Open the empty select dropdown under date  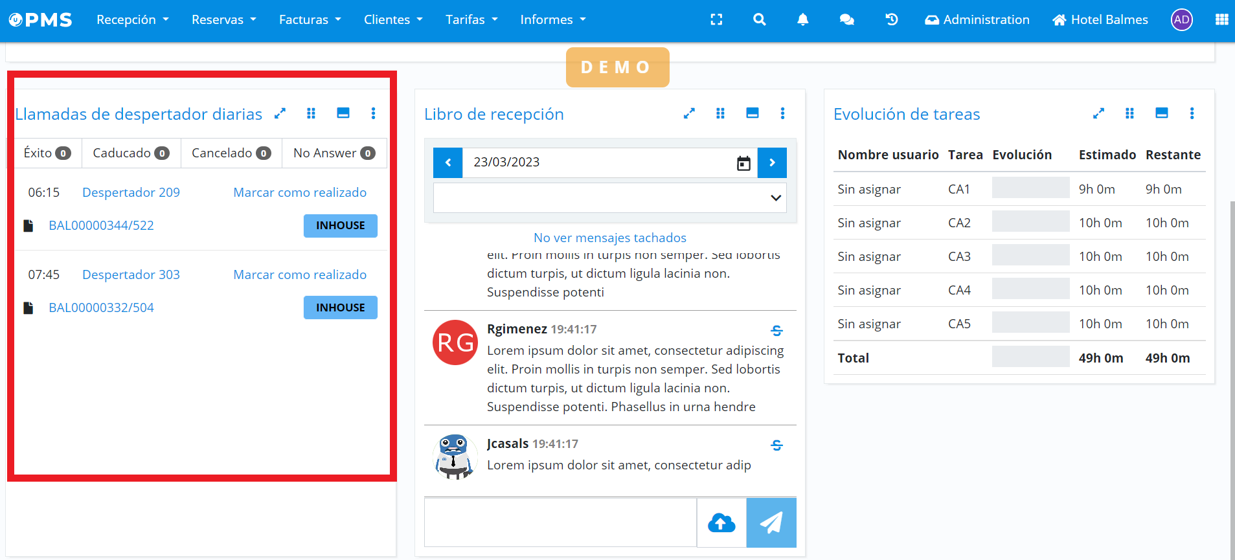click(609, 197)
